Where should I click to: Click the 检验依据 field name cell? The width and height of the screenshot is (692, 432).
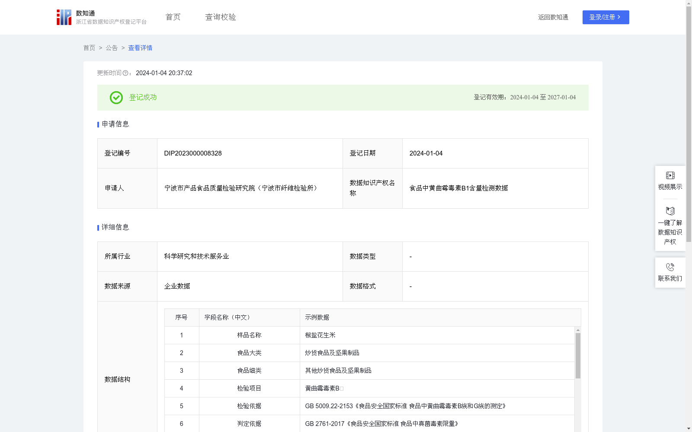(249, 406)
